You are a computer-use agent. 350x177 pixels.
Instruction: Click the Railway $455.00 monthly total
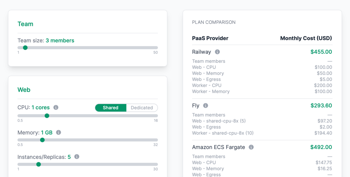click(321, 52)
